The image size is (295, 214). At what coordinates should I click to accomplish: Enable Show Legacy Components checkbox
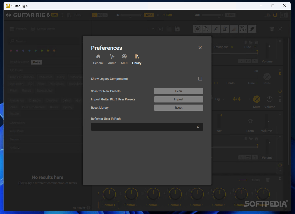pos(200,78)
